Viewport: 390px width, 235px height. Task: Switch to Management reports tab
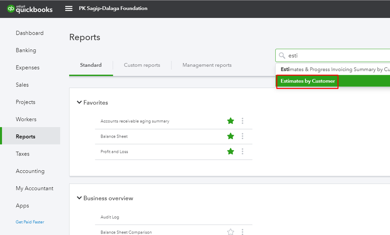[x=207, y=65]
